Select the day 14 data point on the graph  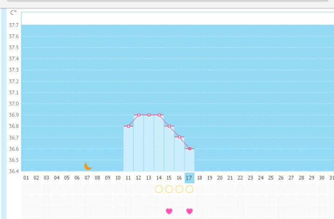[159, 114]
